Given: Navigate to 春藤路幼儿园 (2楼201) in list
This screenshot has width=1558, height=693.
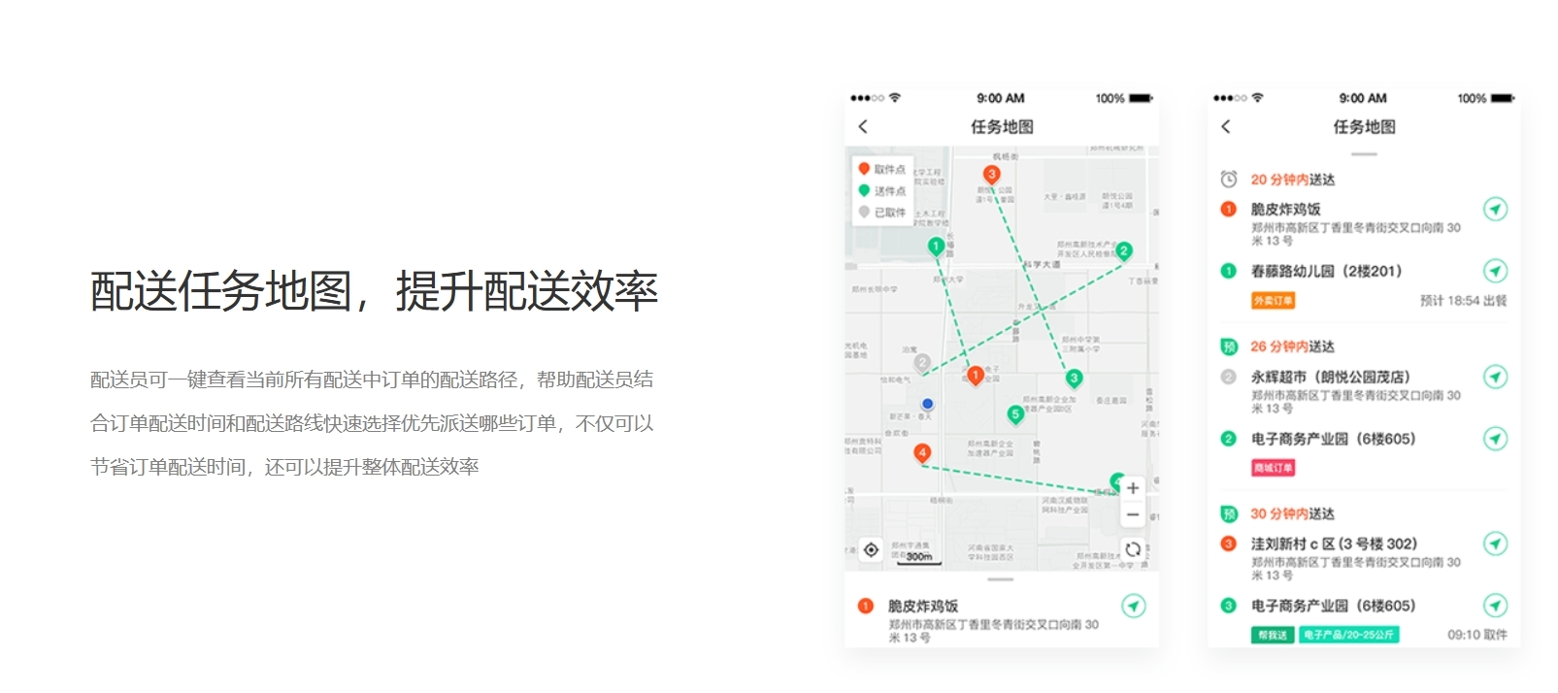Looking at the screenshot, I should [x=1495, y=272].
